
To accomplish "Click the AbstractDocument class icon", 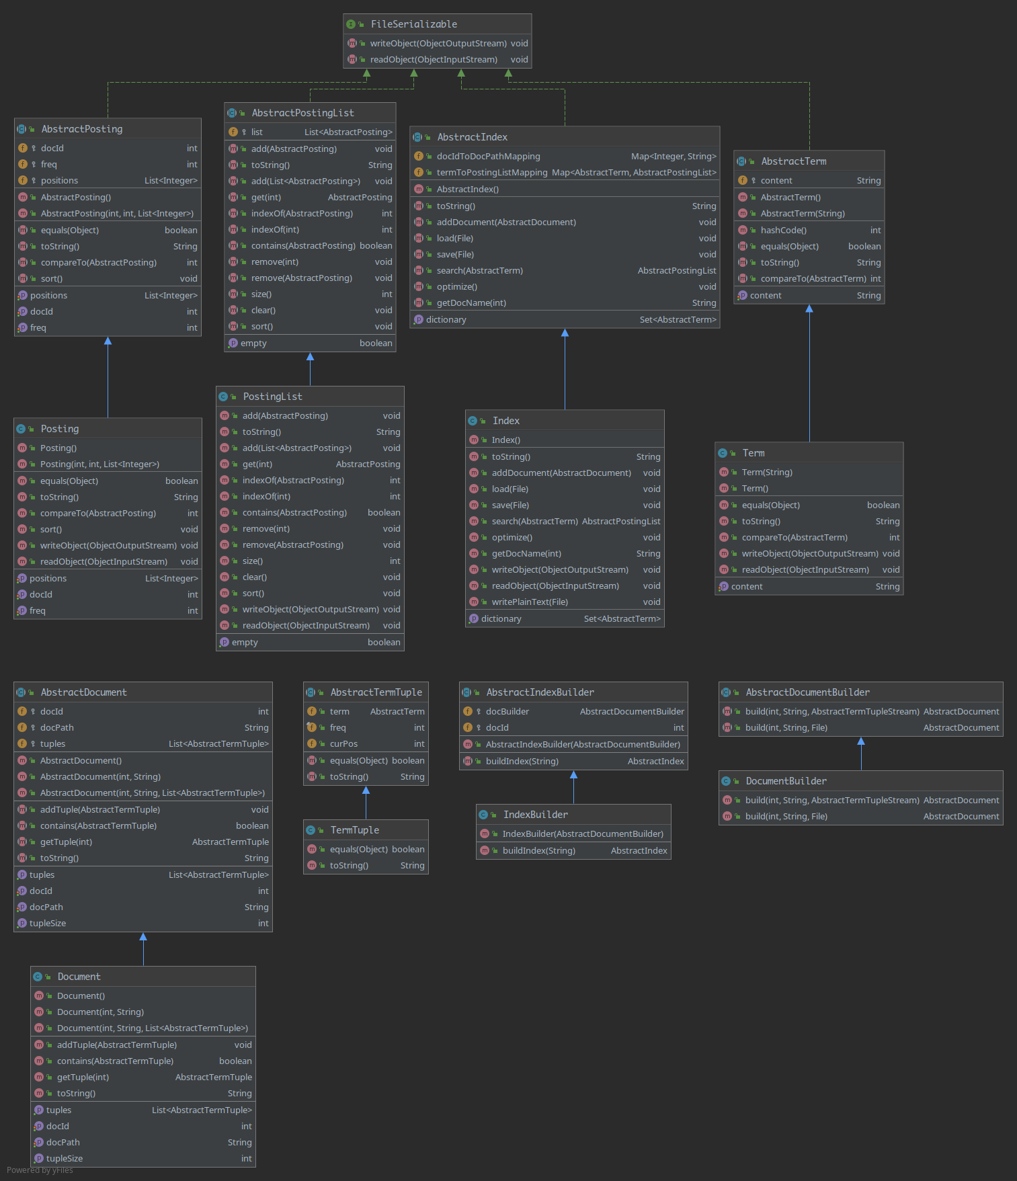I will click(21, 692).
